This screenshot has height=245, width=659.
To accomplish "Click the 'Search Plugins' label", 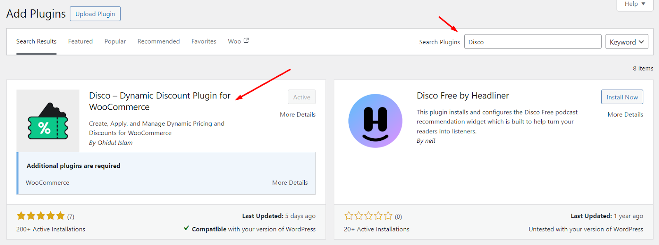I will [x=439, y=42].
